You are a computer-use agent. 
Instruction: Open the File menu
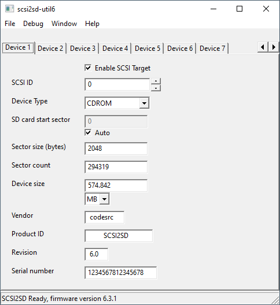pyautogui.click(x=10, y=24)
